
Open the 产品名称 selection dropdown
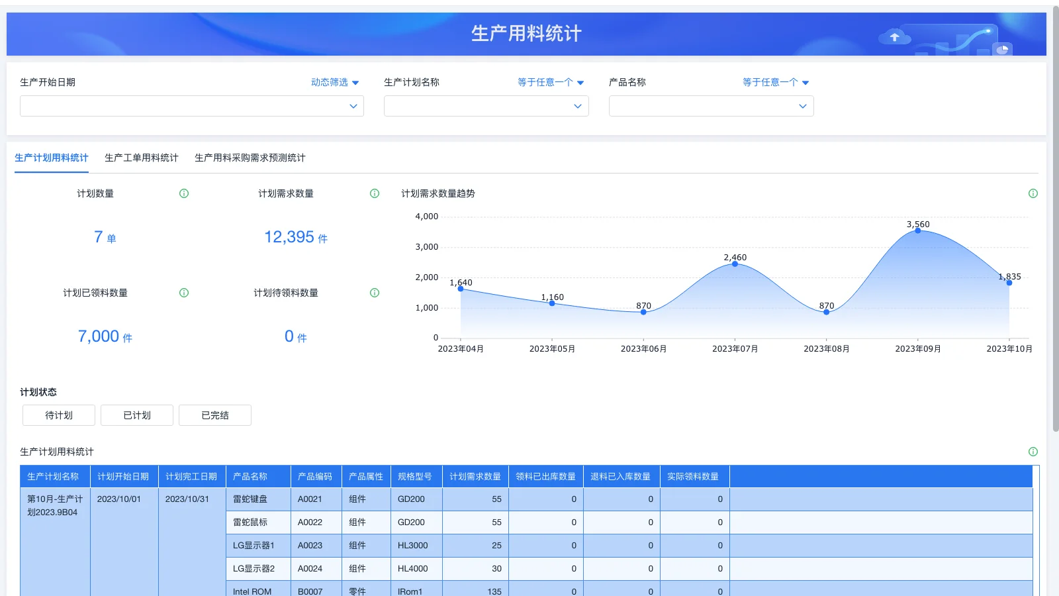[x=711, y=106]
